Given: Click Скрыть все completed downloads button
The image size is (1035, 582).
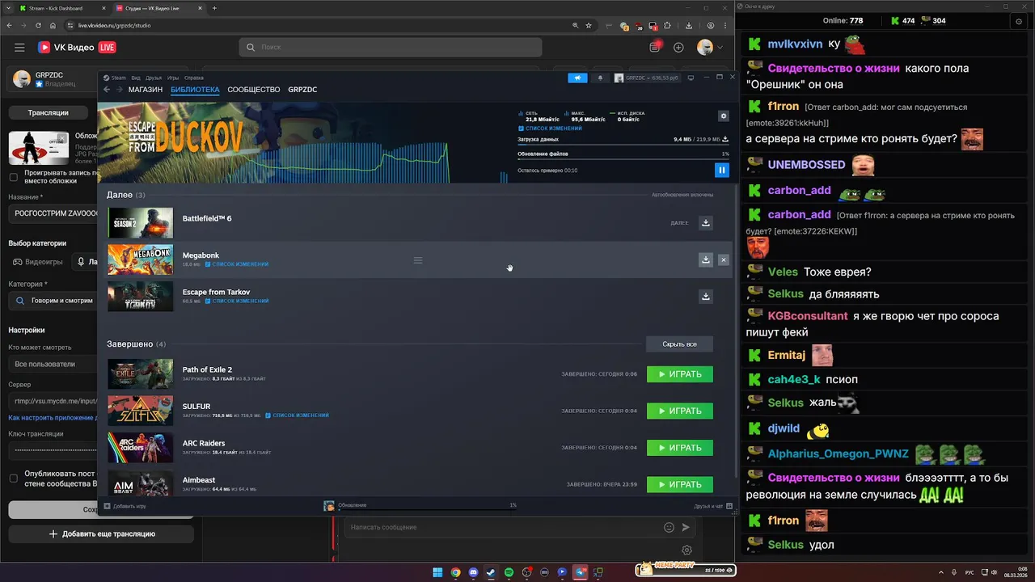Looking at the screenshot, I should (679, 344).
